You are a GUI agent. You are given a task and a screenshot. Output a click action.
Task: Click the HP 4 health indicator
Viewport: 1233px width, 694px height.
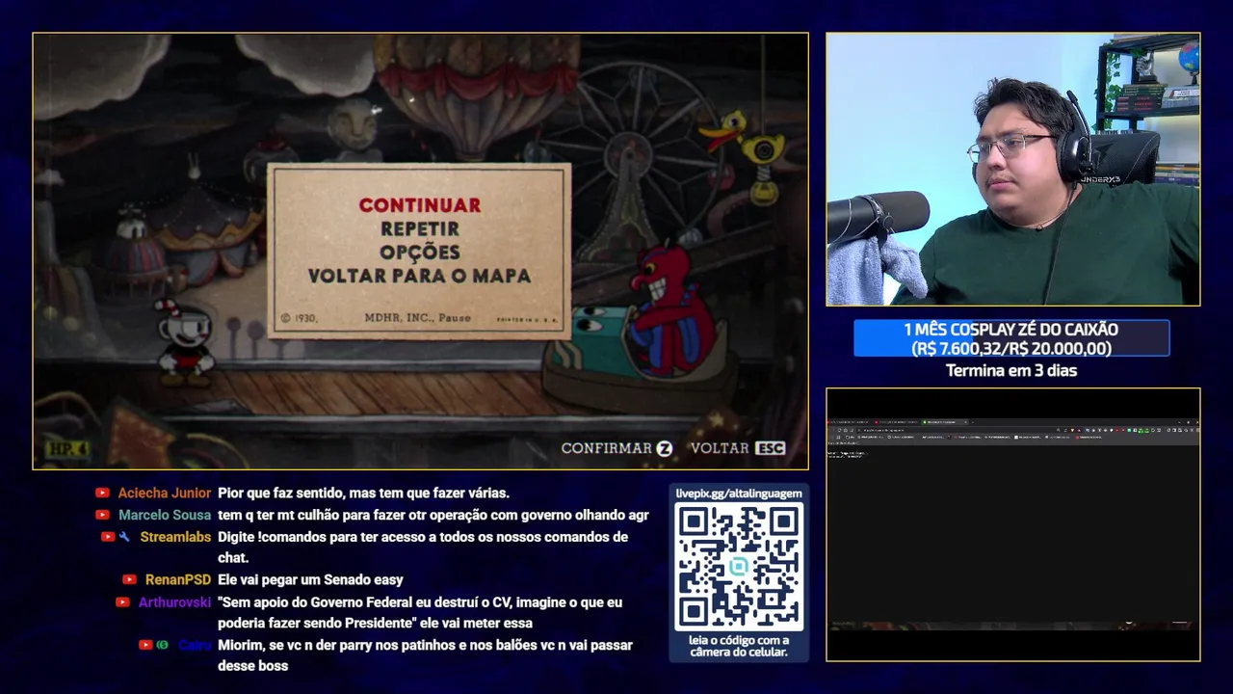(x=67, y=449)
